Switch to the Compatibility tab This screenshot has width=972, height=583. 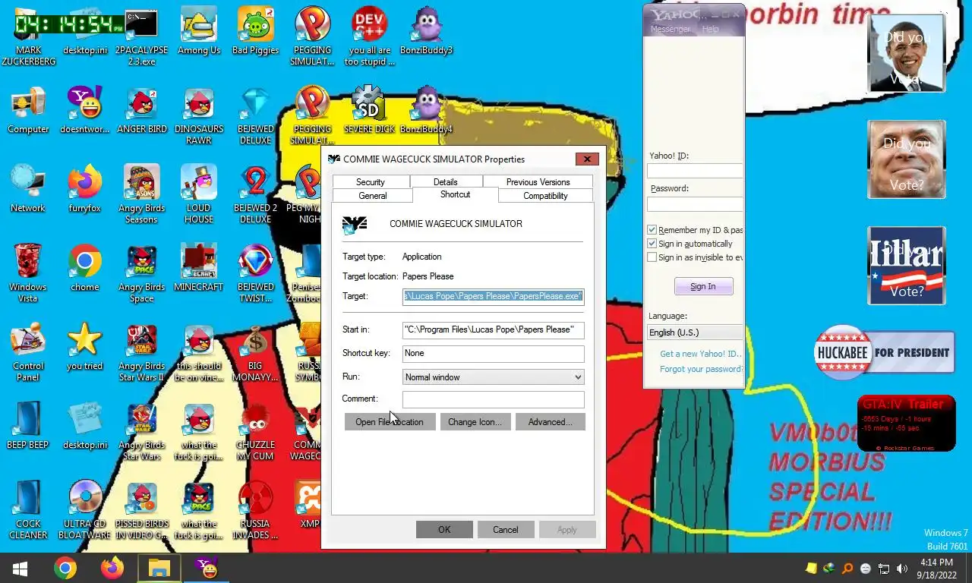545,196
